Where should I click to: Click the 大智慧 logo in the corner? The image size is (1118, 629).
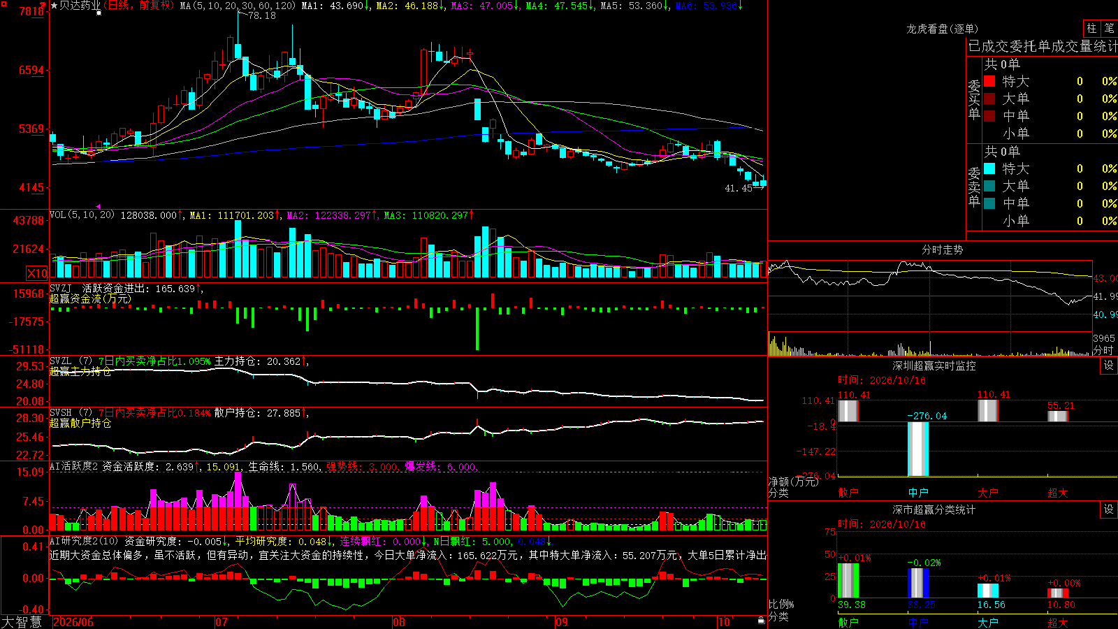click(22, 622)
